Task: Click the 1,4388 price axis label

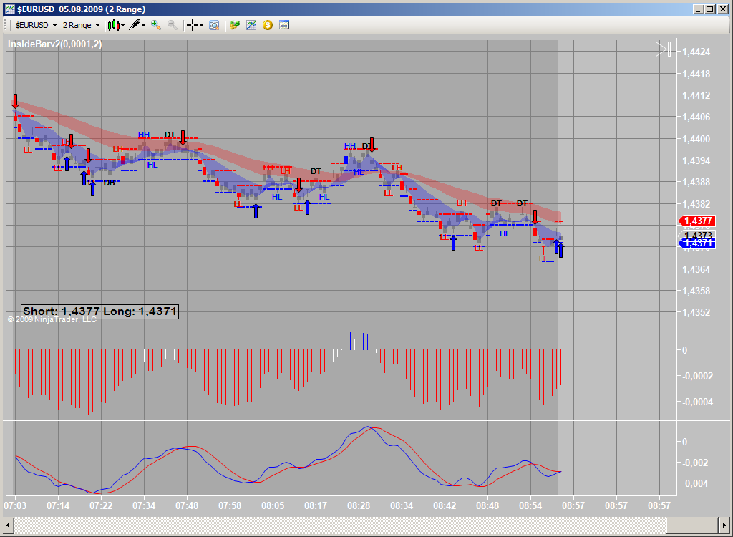Action: pos(696,182)
